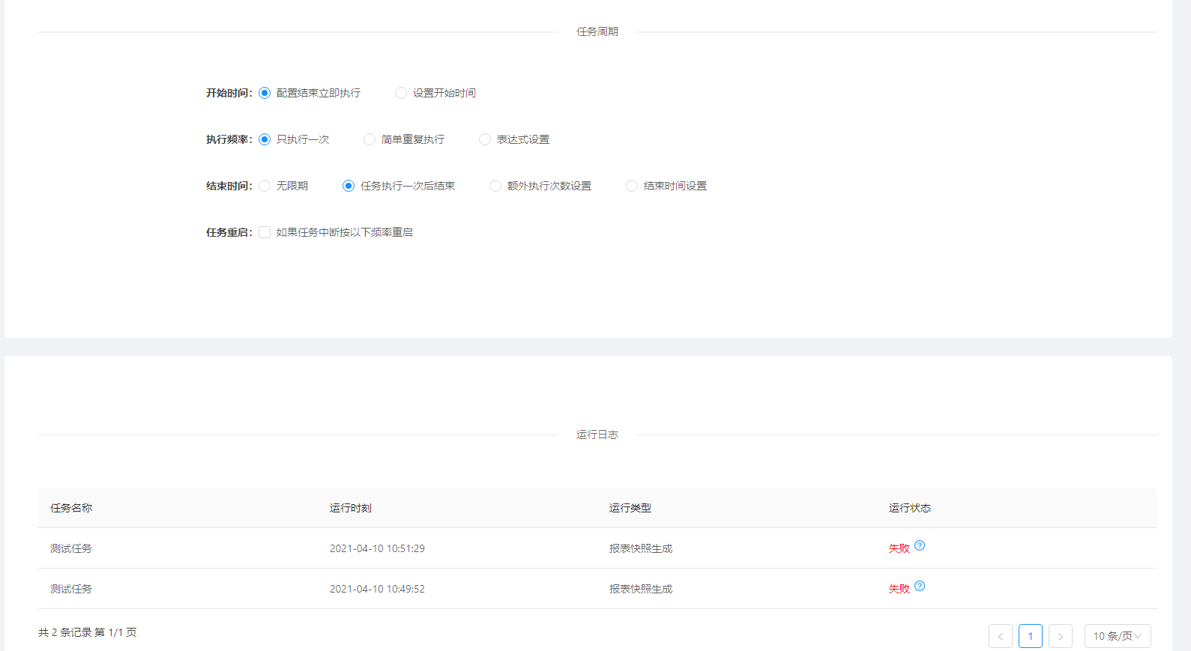Enable 如果任务中断按以下频率重启 checkbox

[x=265, y=232]
